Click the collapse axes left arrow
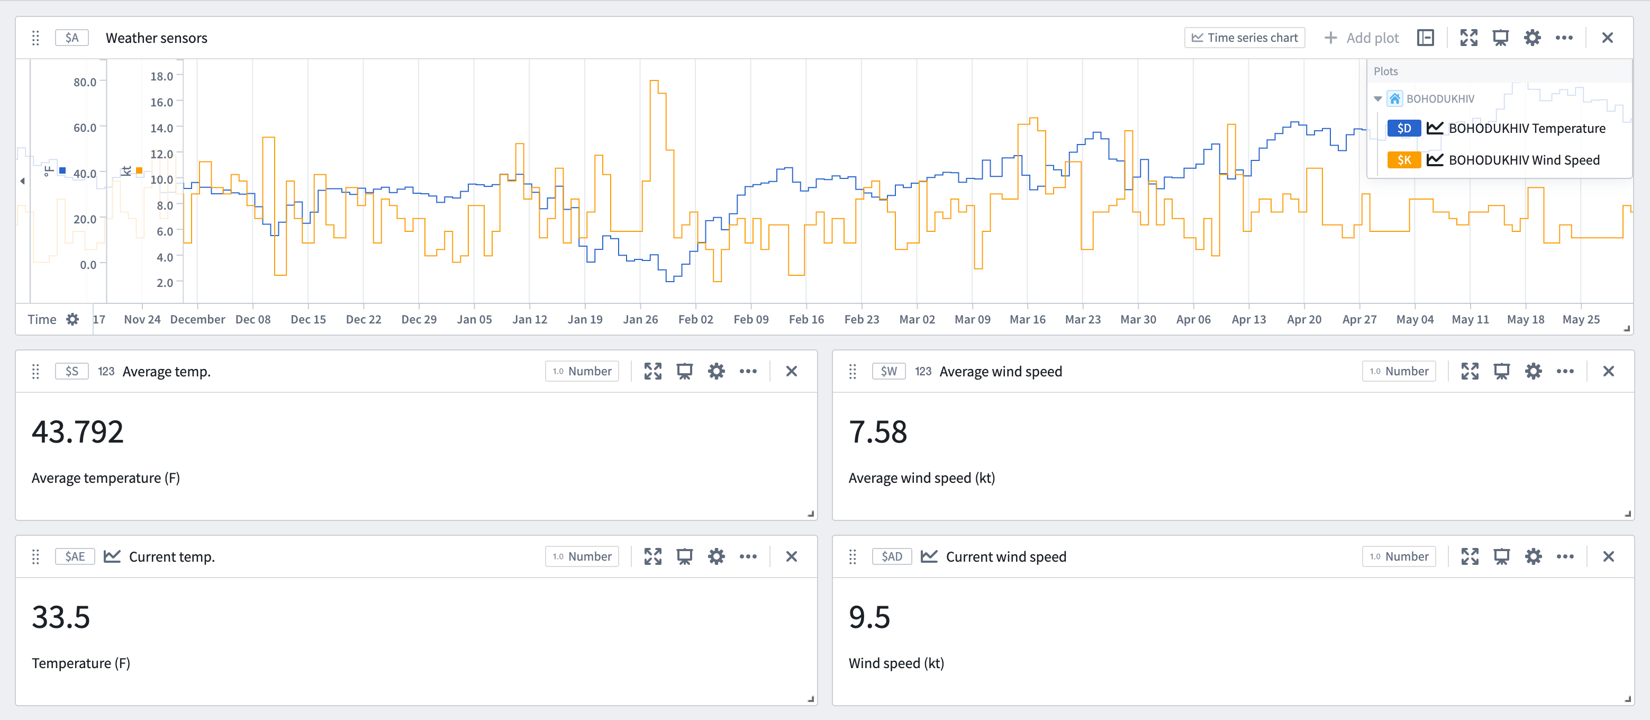Viewport: 1650px width, 720px height. [22, 181]
